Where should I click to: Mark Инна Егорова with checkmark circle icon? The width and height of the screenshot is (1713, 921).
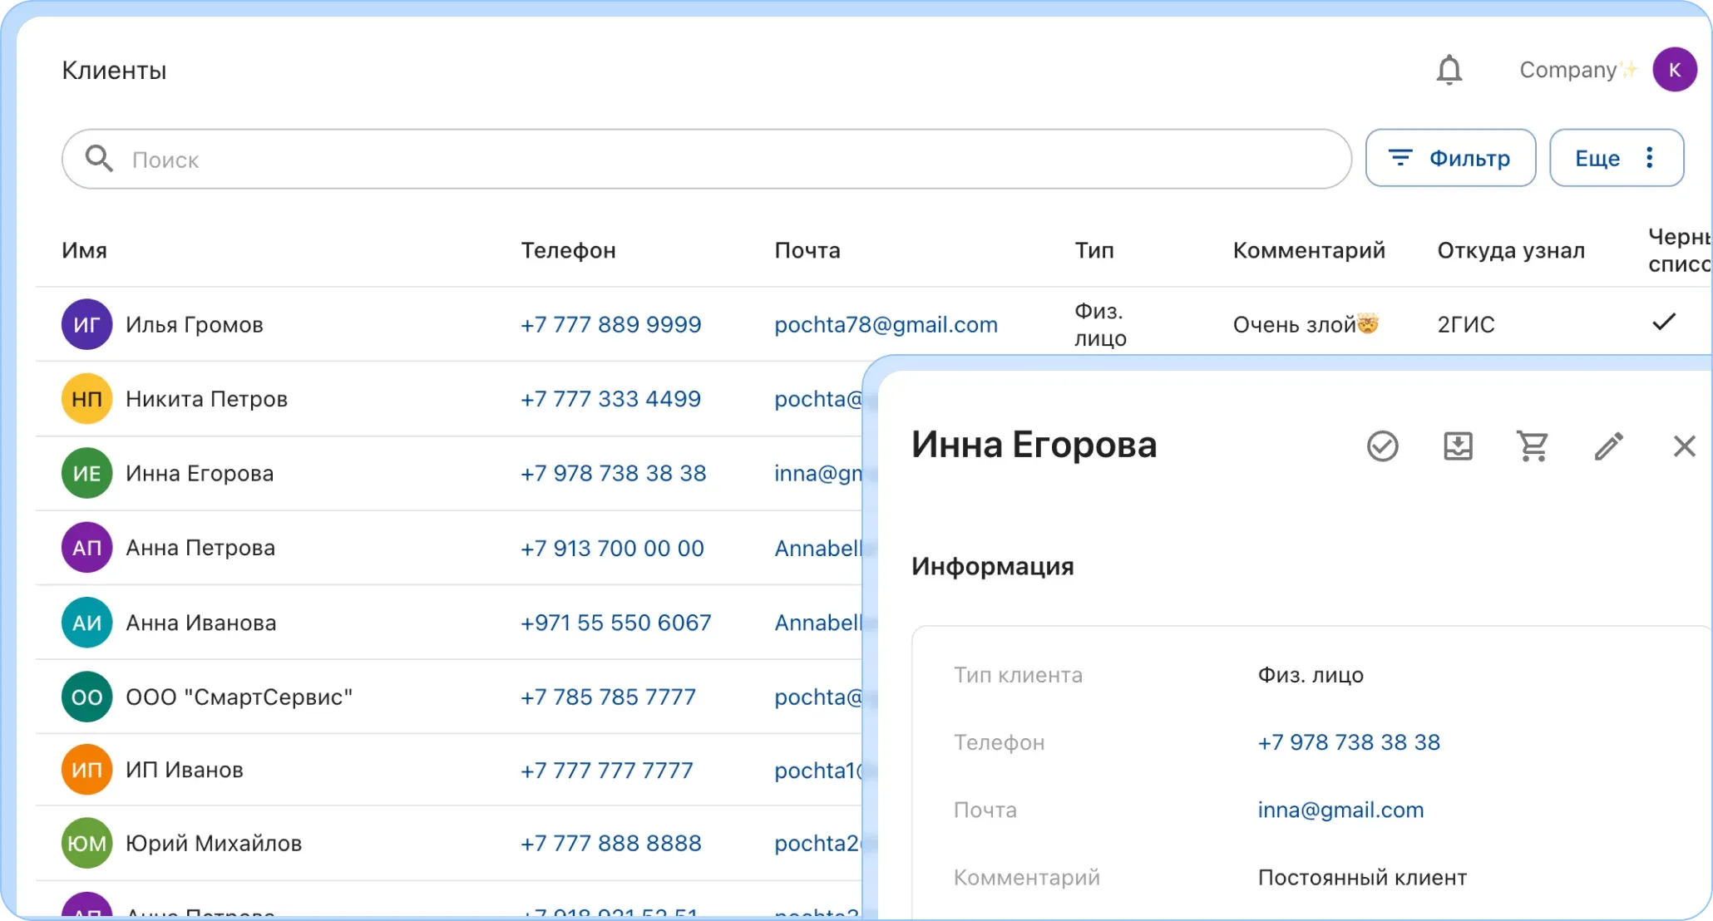[x=1382, y=446]
